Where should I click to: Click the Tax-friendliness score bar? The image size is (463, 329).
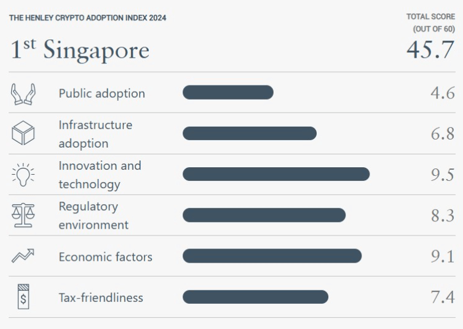(x=255, y=297)
